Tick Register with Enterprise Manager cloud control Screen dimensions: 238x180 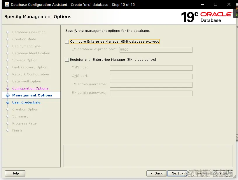(x=67, y=60)
